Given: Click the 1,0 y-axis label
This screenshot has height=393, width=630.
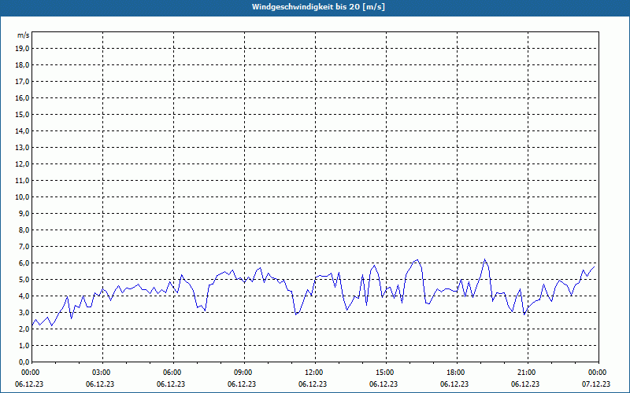Looking at the screenshot, I should point(24,345).
